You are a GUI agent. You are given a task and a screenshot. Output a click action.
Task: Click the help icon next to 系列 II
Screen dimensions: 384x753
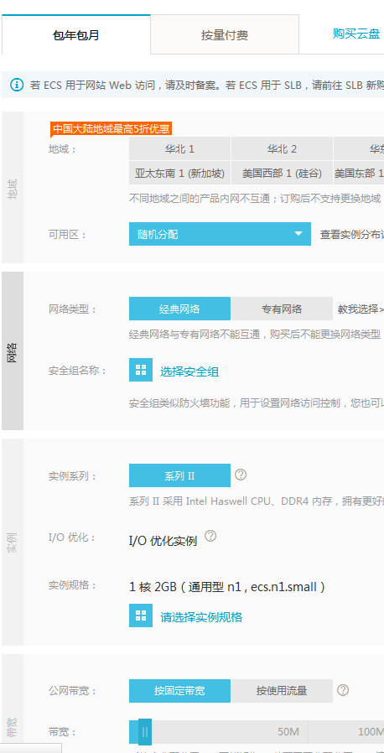(241, 475)
